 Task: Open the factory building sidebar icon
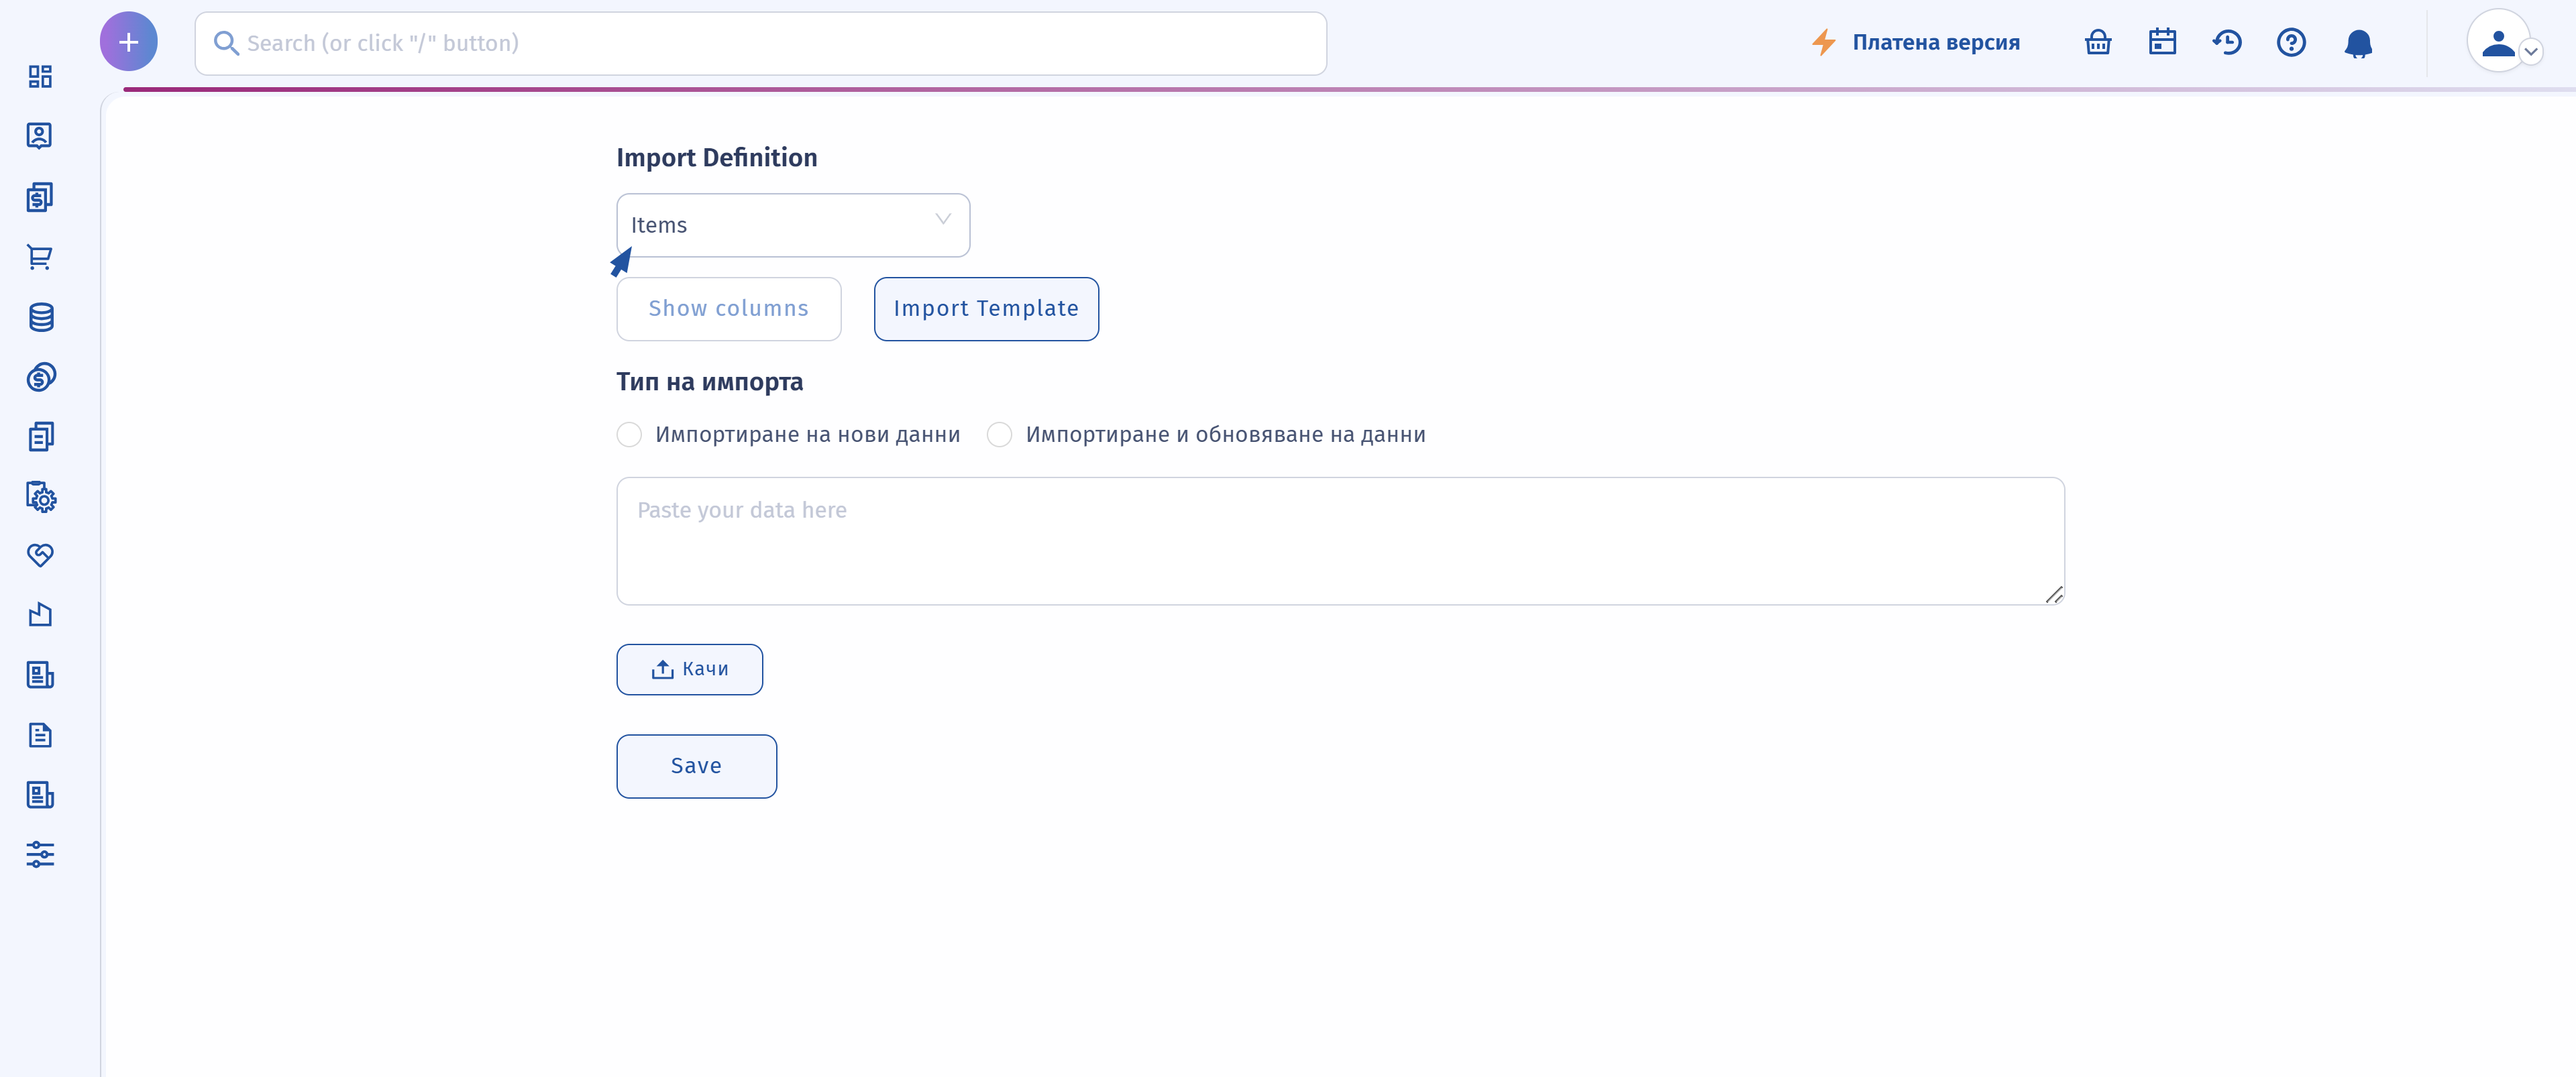pyautogui.click(x=40, y=614)
